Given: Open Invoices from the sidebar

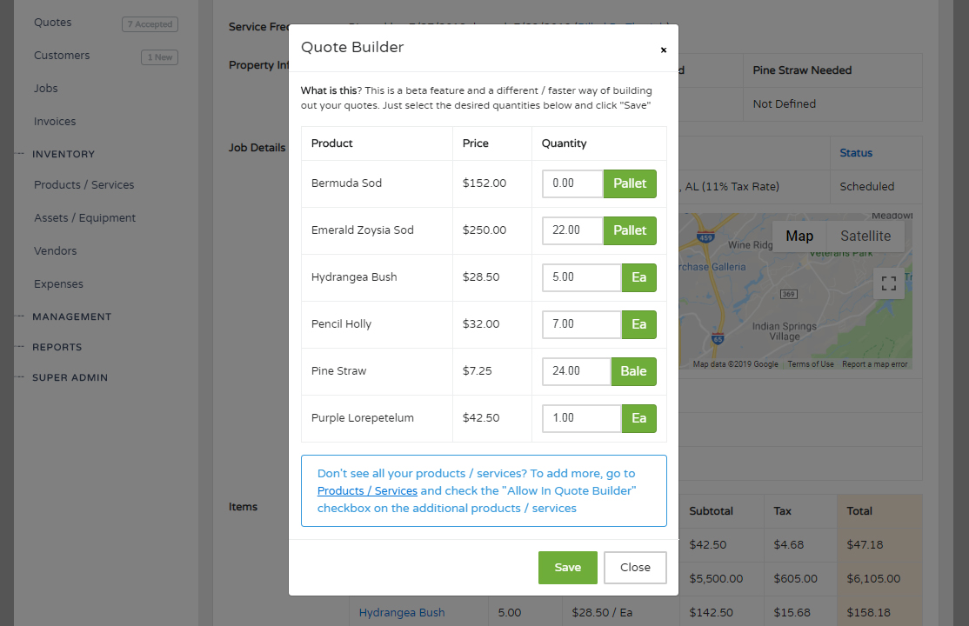Looking at the screenshot, I should coord(53,121).
